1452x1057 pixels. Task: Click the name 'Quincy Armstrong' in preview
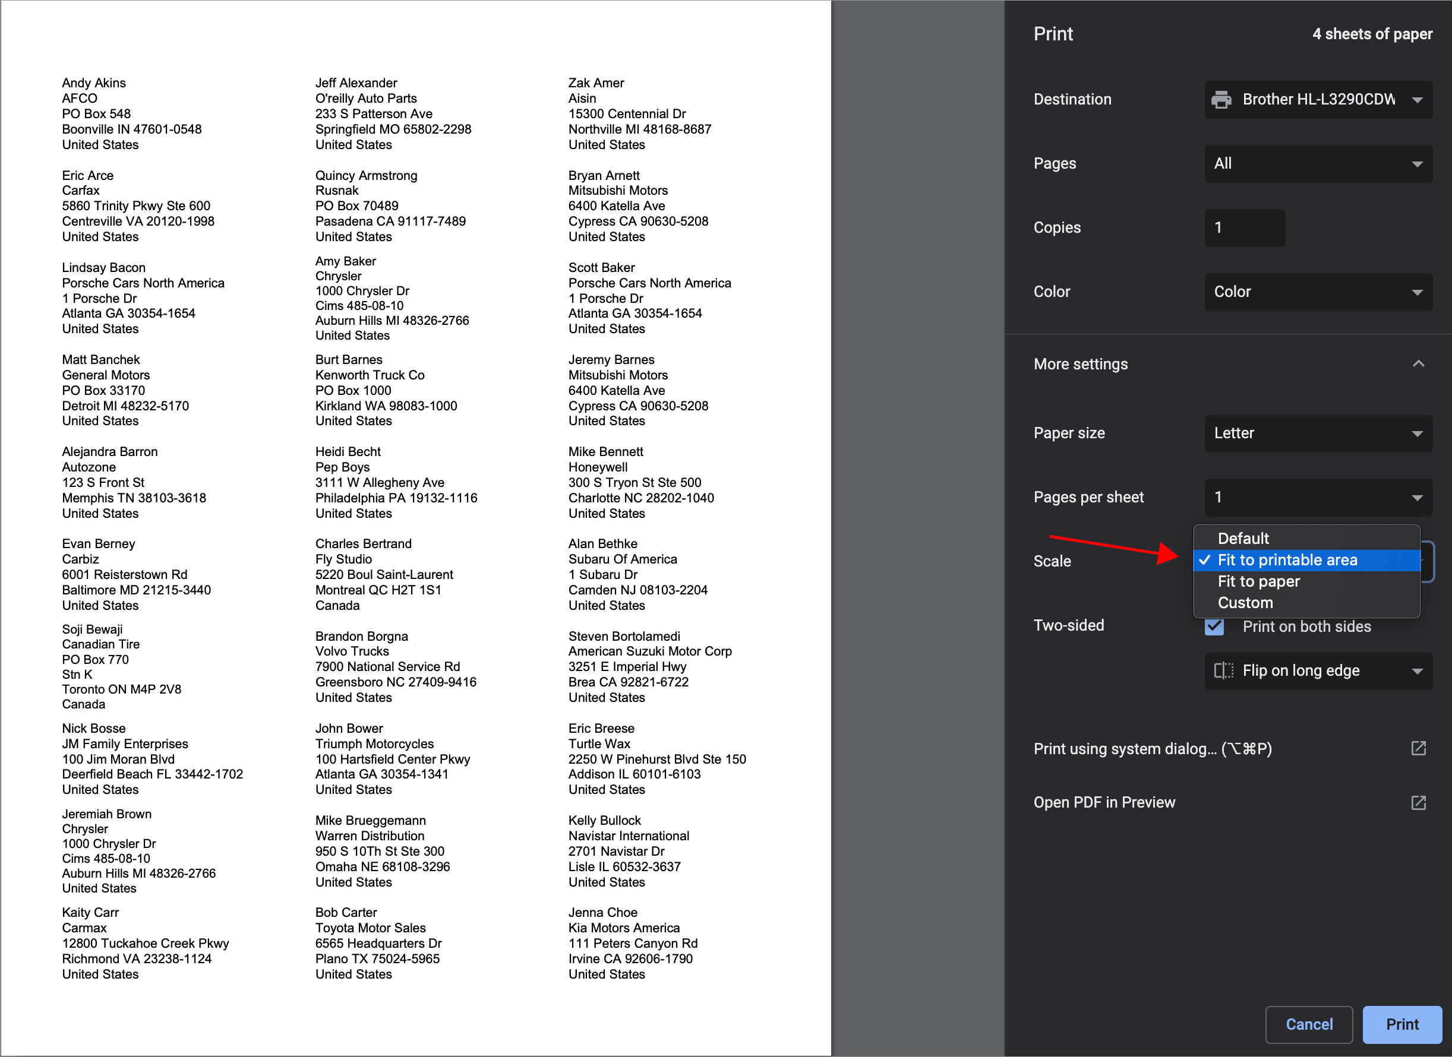point(366,175)
